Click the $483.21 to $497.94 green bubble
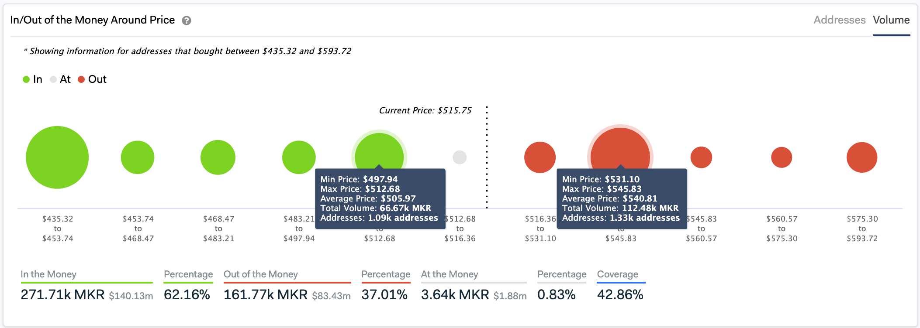920x328 pixels. point(299,157)
